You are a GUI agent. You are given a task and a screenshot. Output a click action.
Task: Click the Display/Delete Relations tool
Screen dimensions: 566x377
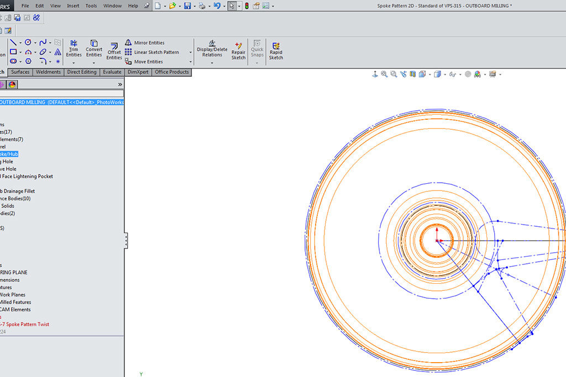pyautogui.click(x=212, y=49)
